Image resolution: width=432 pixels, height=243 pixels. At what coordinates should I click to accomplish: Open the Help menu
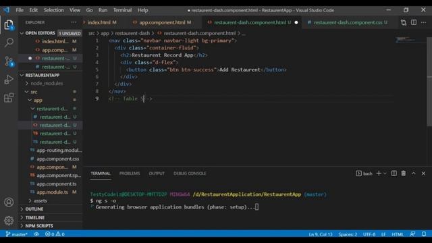click(x=142, y=10)
